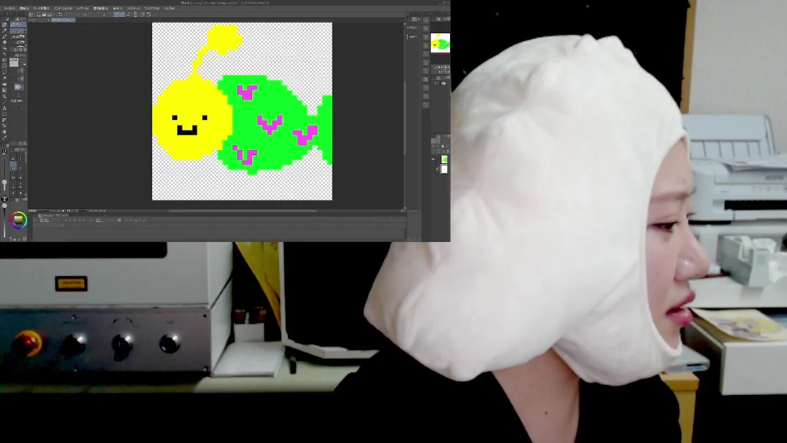
Task: Select the Eraser tool
Action: point(4,42)
